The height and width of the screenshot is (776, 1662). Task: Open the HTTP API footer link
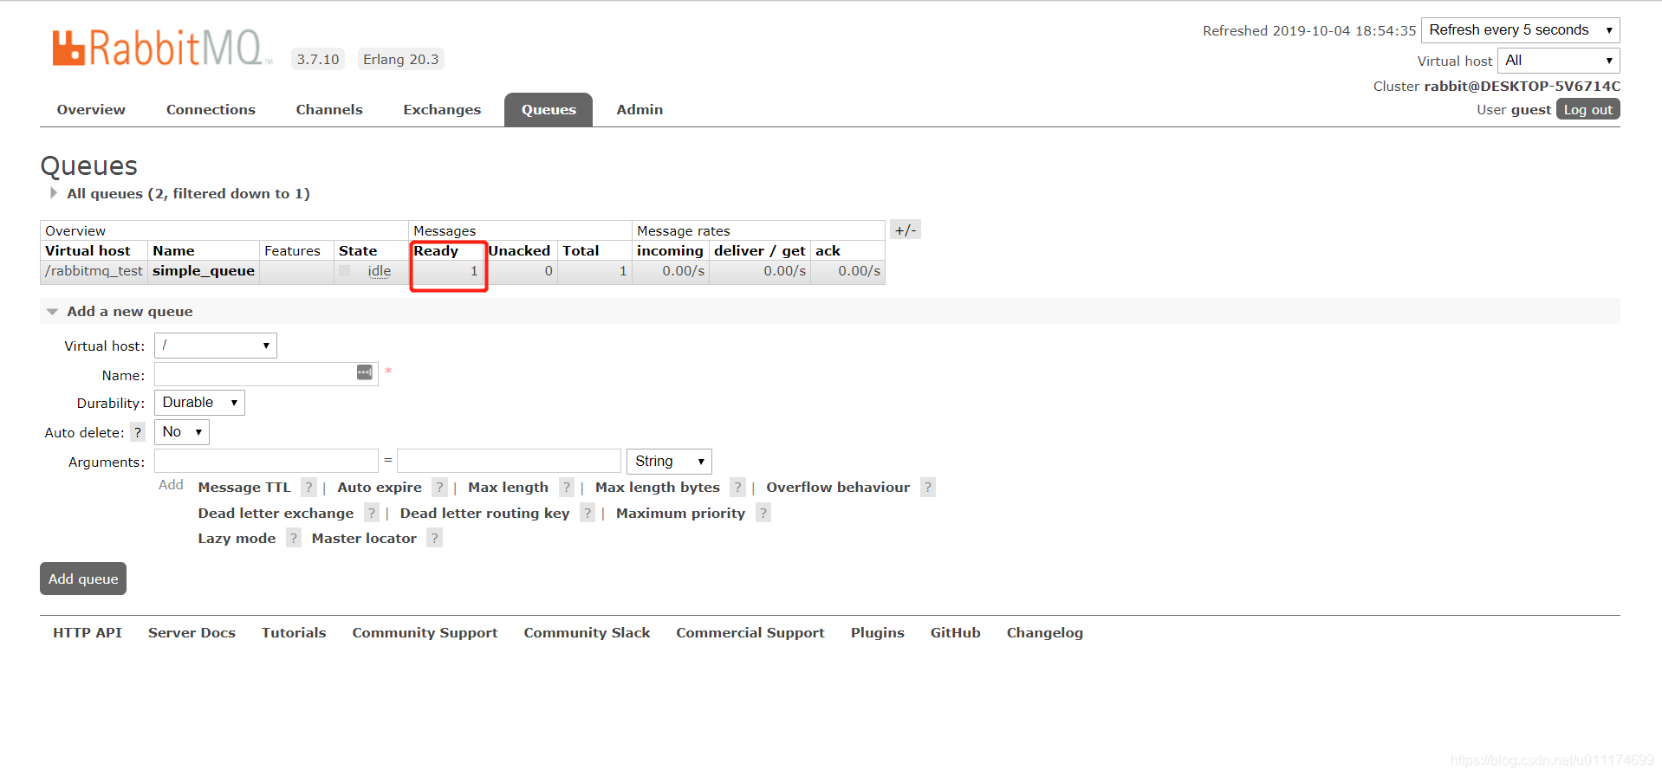pos(88,632)
